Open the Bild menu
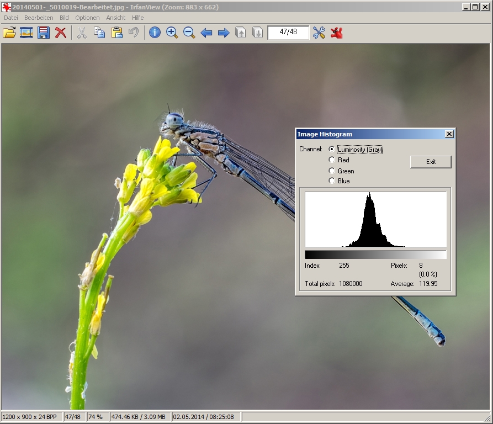The height and width of the screenshot is (424, 493). [x=64, y=18]
